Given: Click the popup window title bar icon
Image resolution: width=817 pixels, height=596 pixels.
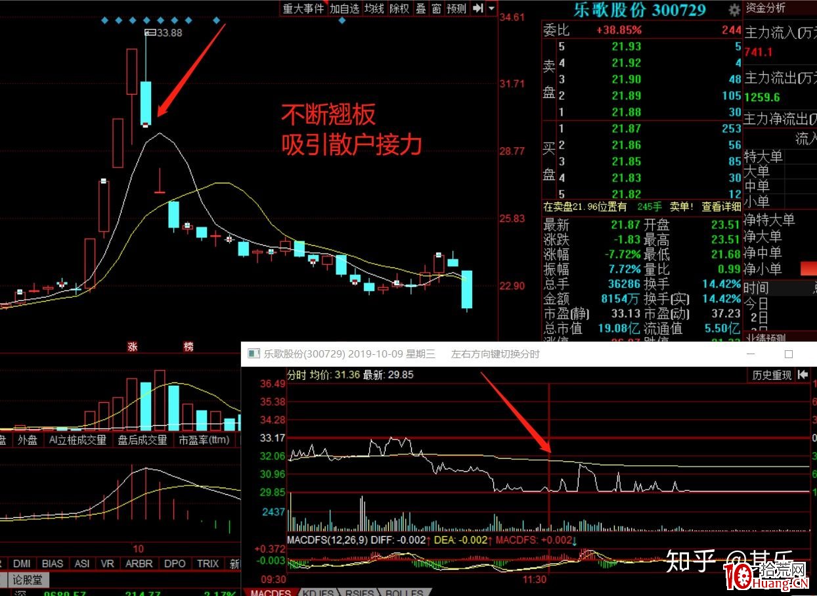Looking at the screenshot, I should (x=253, y=354).
